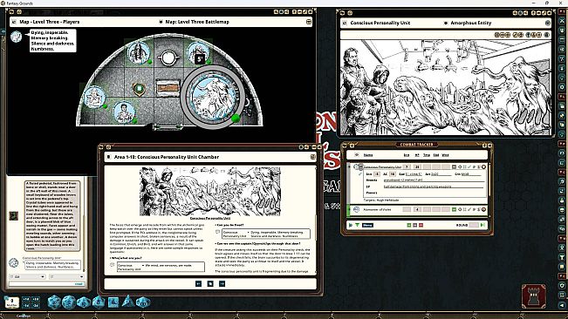Expand targeting section for Alamander of Violet
Viewport: 568px width, 319px height.
click(x=460, y=209)
